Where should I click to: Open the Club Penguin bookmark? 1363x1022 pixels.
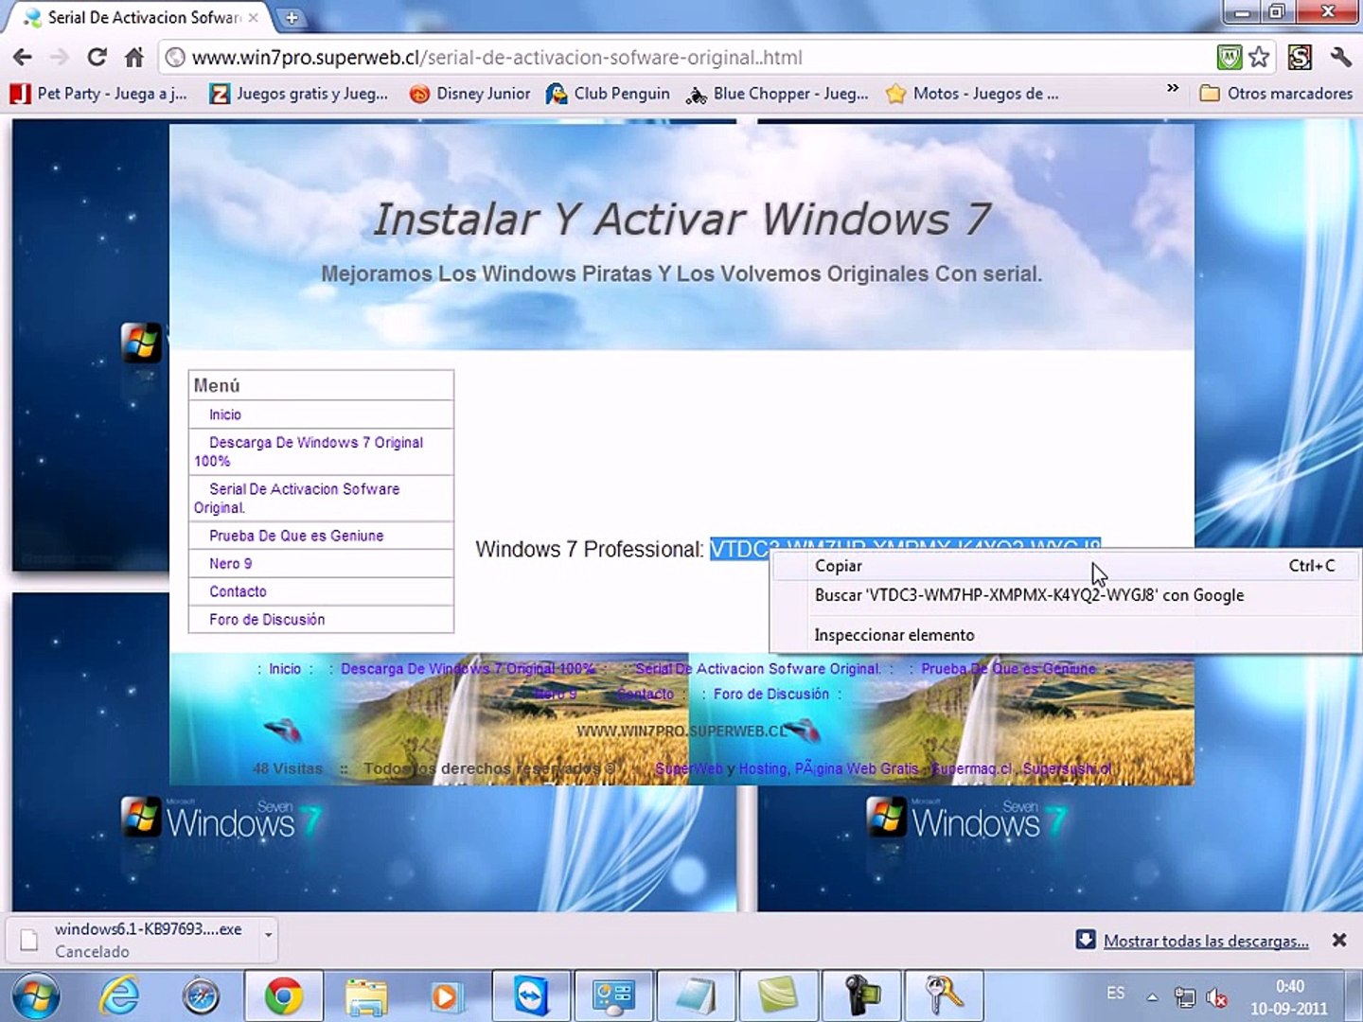[x=608, y=94]
